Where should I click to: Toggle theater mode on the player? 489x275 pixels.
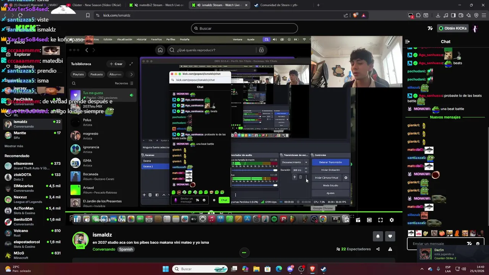pos(369,220)
